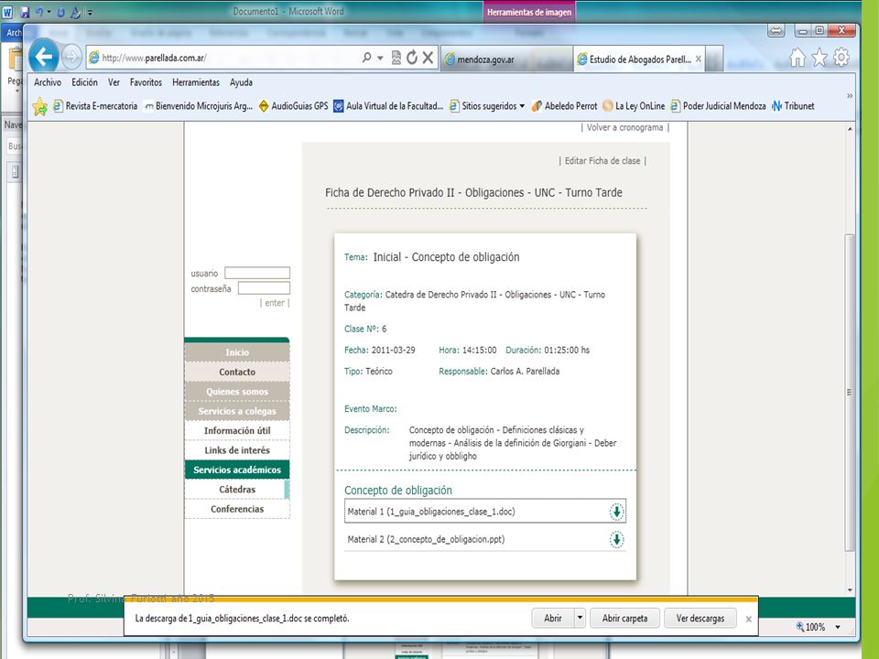Save document in Word quick access toolbar
Image resolution: width=879 pixels, height=659 pixels.
coord(25,11)
